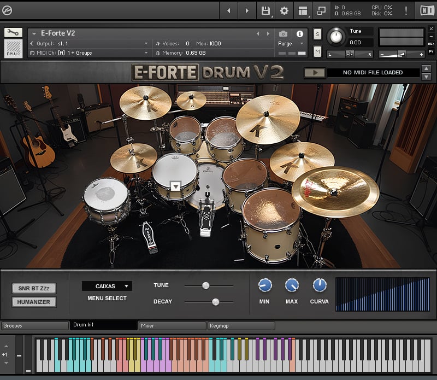
Task: Click the pan center icon
Action: pyautogui.click(x=350, y=54)
